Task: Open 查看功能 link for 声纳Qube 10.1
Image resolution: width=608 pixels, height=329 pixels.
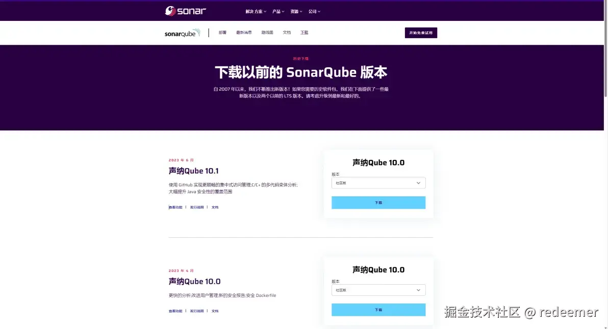Action: pos(175,207)
